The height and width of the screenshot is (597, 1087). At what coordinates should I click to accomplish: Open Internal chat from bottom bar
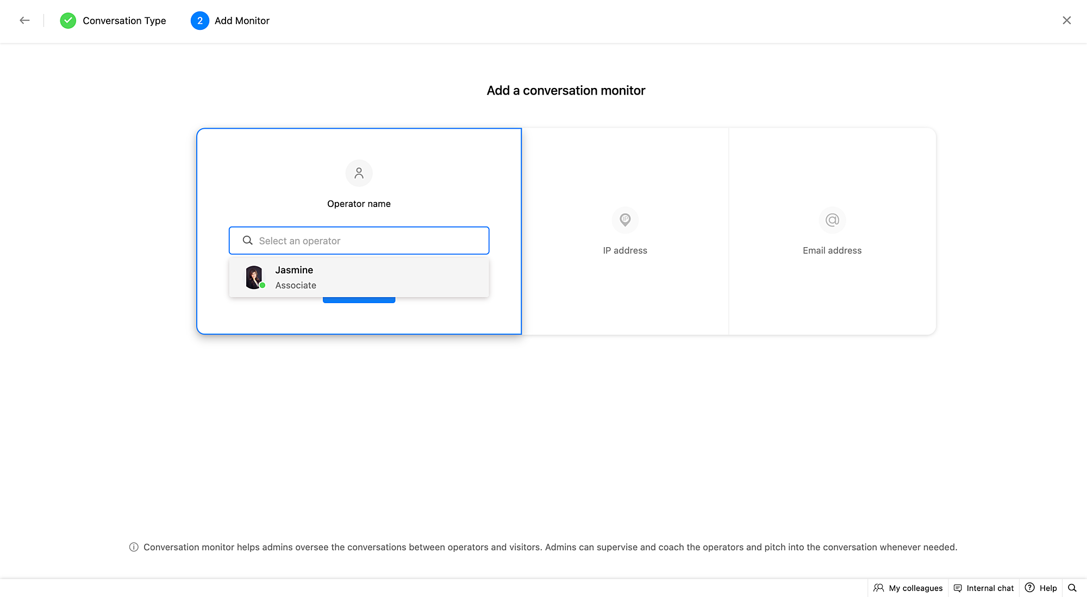[984, 588]
